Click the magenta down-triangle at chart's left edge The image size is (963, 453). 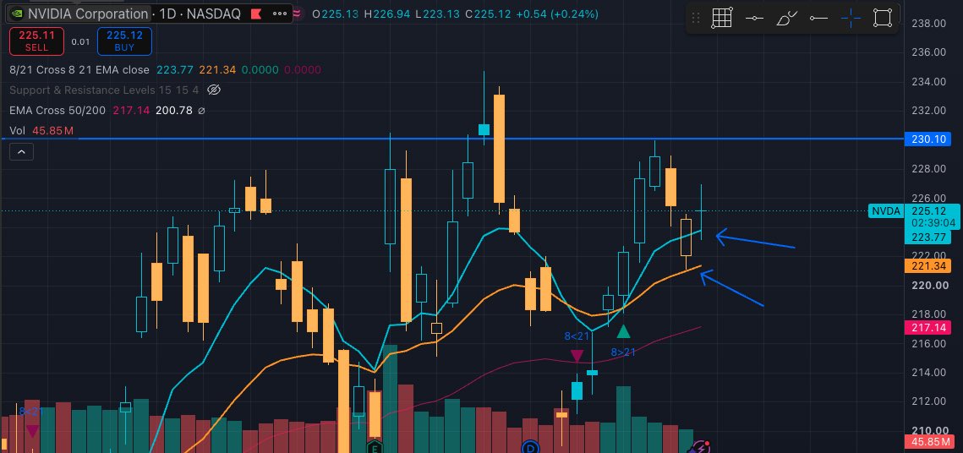point(32,431)
